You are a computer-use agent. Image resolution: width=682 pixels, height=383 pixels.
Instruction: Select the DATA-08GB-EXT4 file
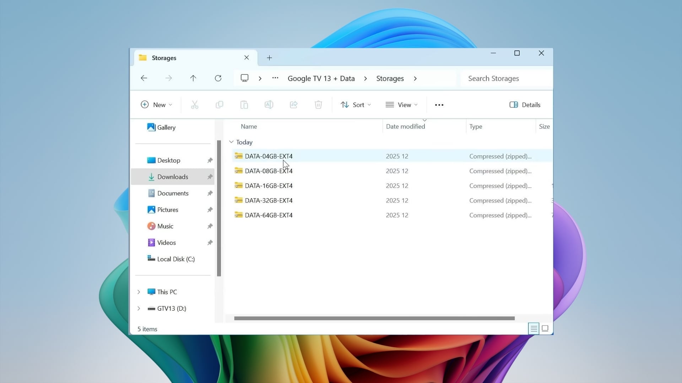tap(393, 171)
